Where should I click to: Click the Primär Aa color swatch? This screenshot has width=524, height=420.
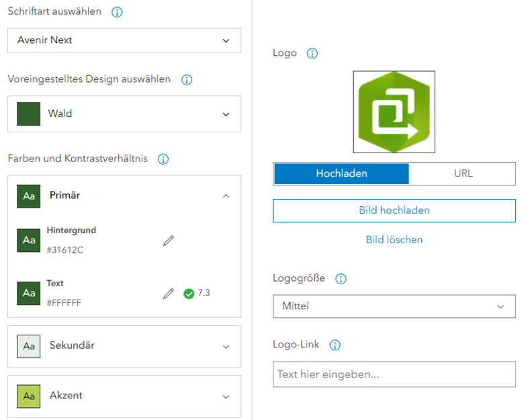29,196
